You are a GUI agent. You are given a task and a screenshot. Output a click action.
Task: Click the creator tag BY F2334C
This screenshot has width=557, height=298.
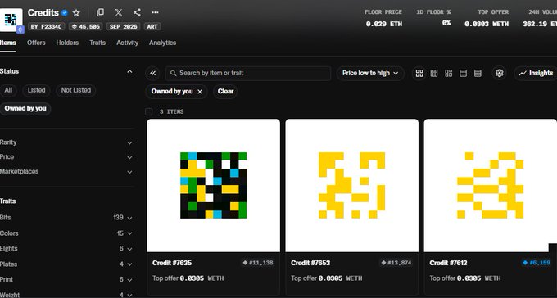click(x=46, y=27)
